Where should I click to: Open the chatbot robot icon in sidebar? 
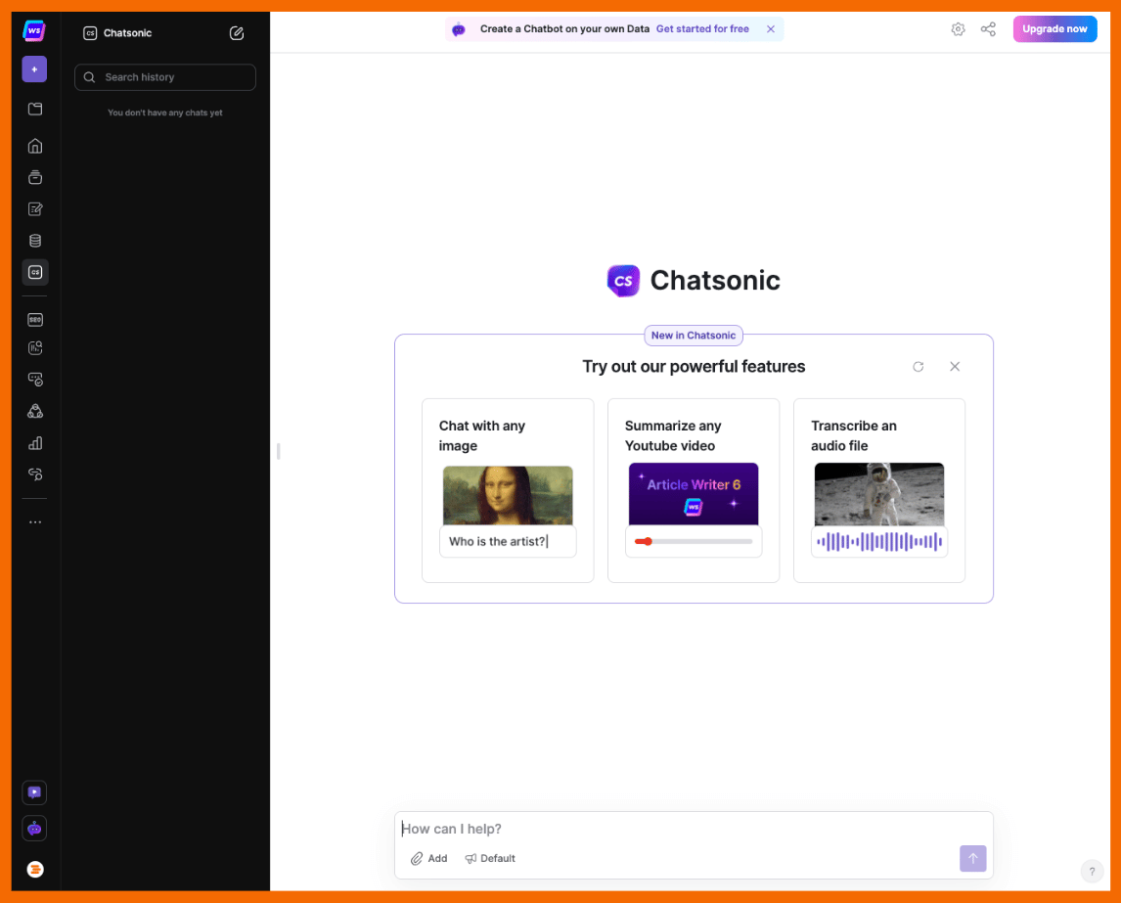(35, 829)
